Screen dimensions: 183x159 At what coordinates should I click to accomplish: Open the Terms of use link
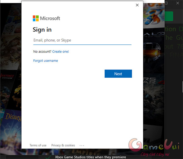[x=38, y=145]
